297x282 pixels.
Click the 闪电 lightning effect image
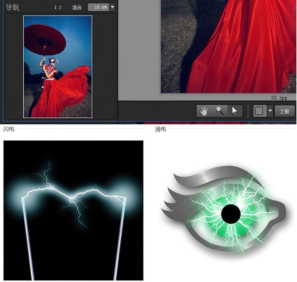73,210
